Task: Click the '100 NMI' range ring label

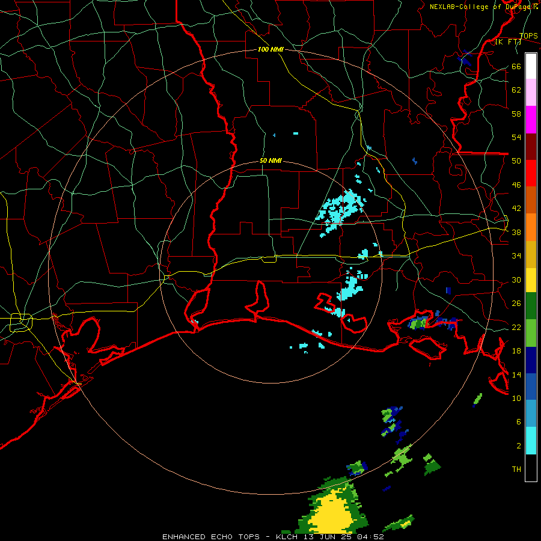Action: [x=271, y=49]
